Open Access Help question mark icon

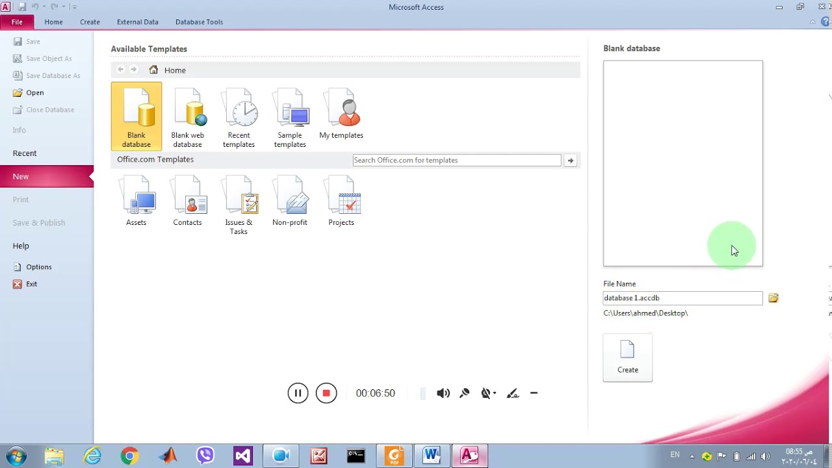[x=825, y=21]
